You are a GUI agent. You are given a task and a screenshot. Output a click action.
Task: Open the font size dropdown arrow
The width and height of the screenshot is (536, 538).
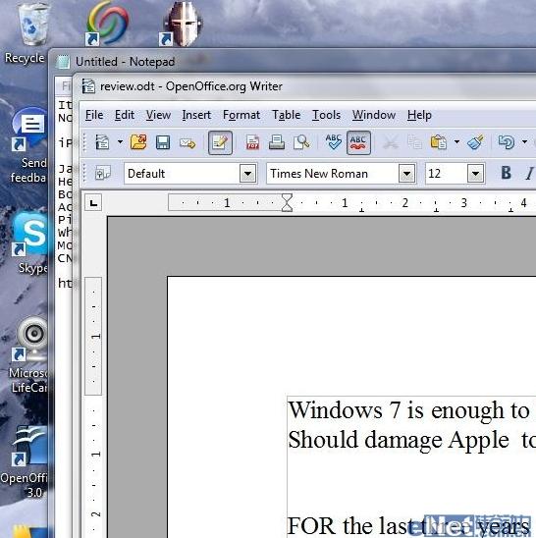point(476,174)
